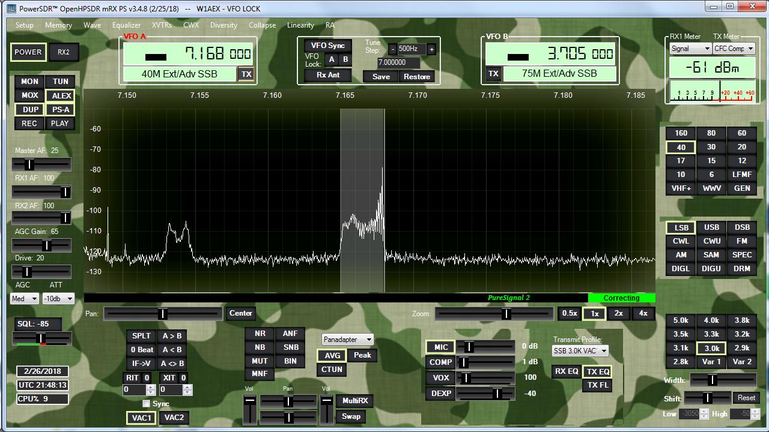Open the Setup menu
The width and height of the screenshot is (769, 432).
[x=24, y=25]
